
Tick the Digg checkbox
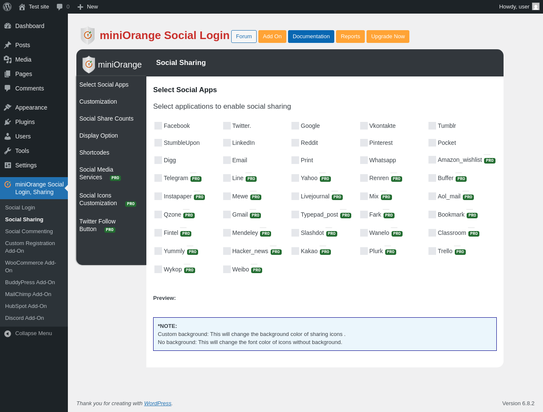[x=158, y=160]
